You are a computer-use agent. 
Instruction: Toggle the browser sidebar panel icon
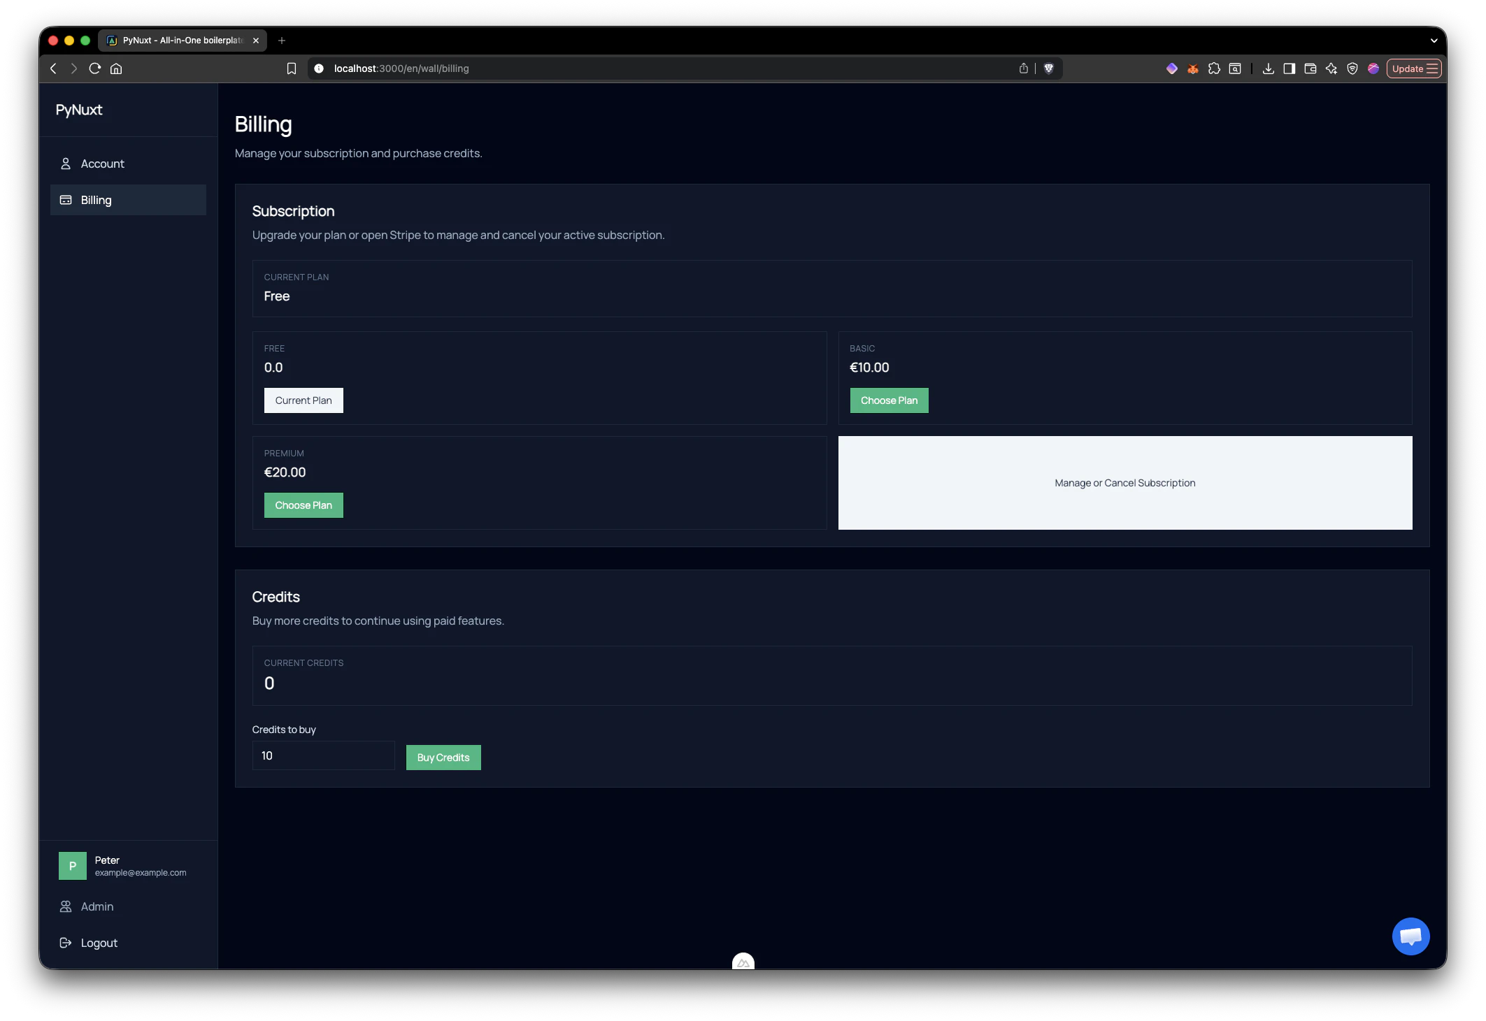pos(1289,68)
